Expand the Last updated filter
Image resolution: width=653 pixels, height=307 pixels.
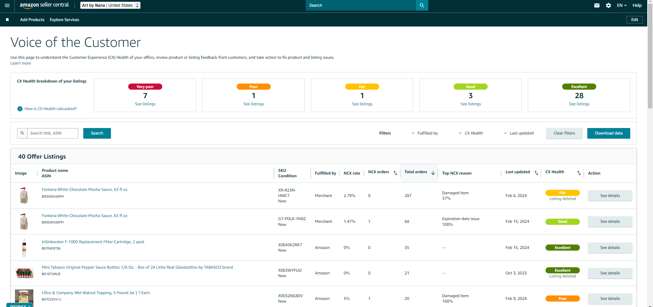(519, 133)
